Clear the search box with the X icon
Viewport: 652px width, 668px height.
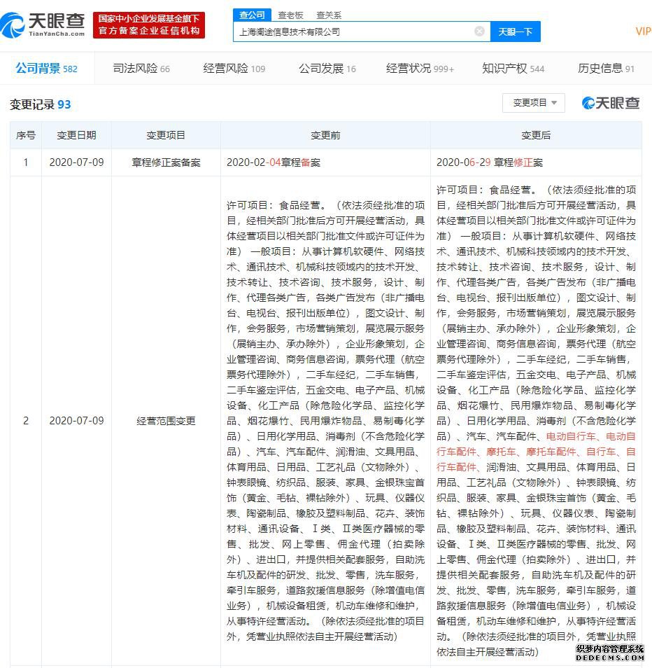coord(479,32)
